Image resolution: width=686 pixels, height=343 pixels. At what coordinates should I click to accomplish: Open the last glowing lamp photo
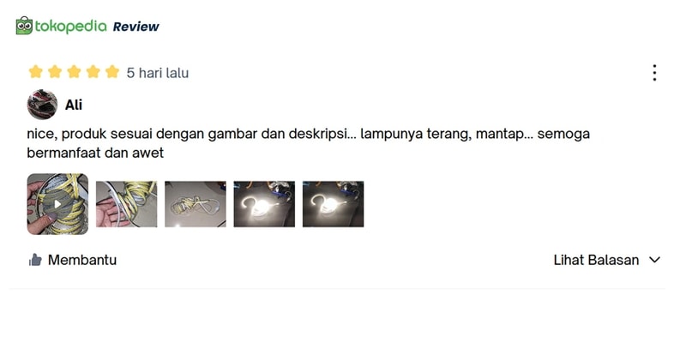333,204
